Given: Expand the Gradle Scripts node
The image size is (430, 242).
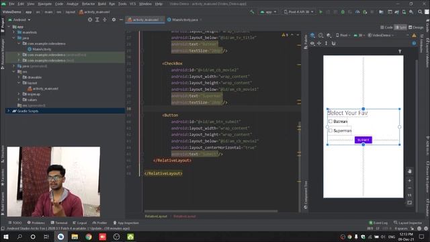Looking at the screenshot, I should pyautogui.click(x=9, y=111).
